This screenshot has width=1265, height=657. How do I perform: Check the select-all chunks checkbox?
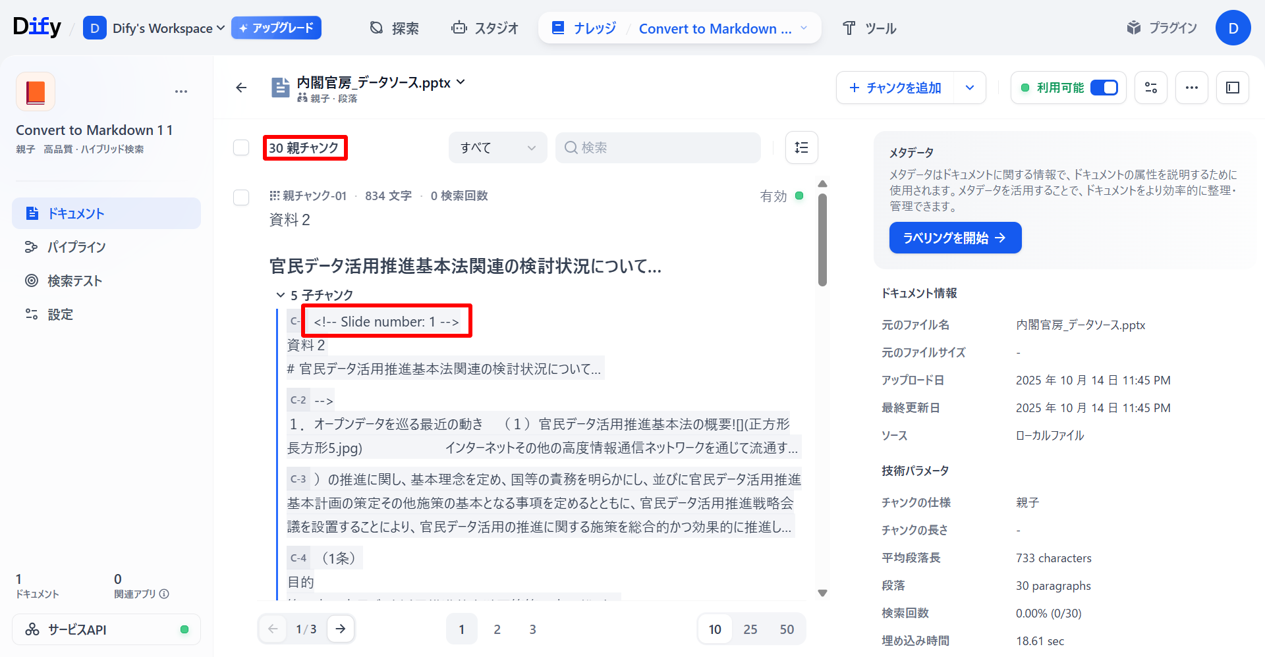(241, 147)
